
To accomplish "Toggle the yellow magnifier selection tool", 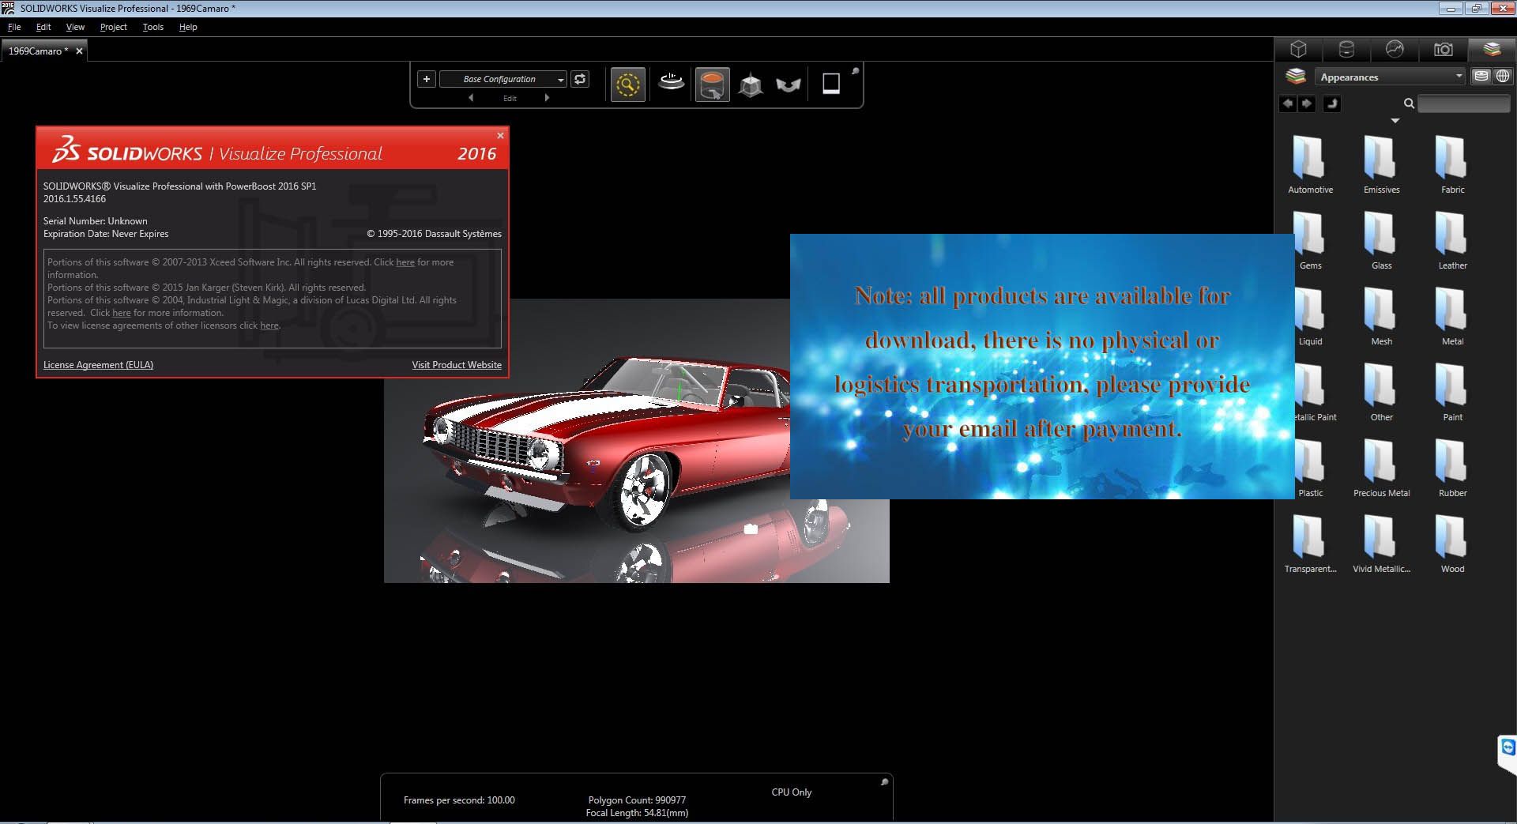I will click(627, 84).
